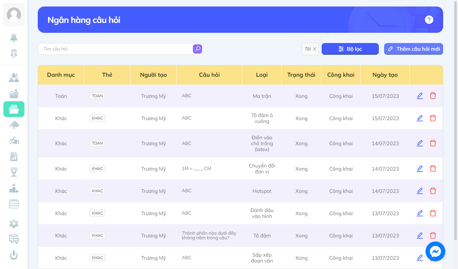Edit the Tô đậm ô vuông question
The height and width of the screenshot is (269, 458).
pyautogui.click(x=420, y=118)
